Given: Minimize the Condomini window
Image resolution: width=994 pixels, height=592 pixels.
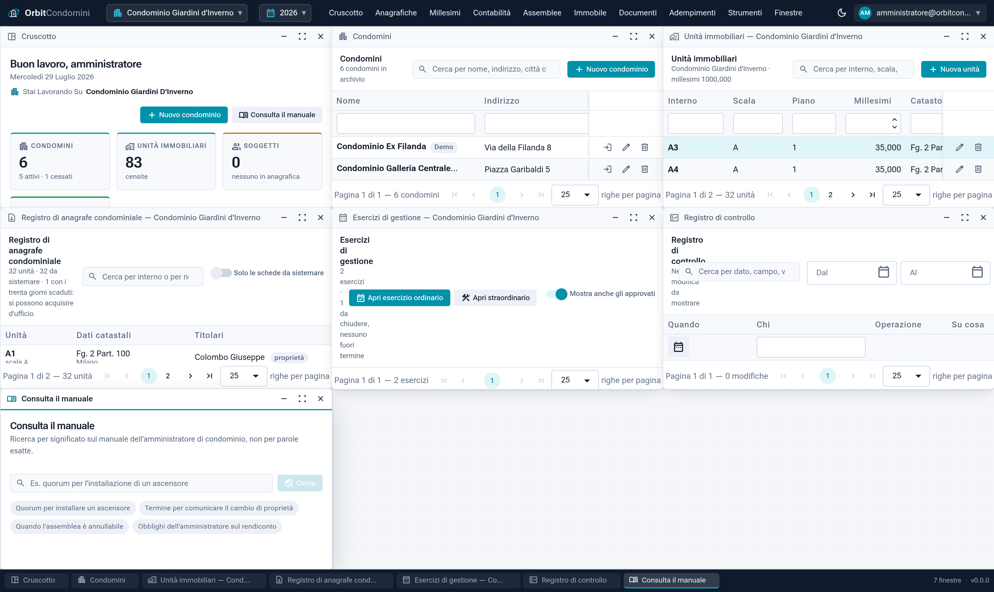Looking at the screenshot, I should pyautogui.click(x=615, y=36).
